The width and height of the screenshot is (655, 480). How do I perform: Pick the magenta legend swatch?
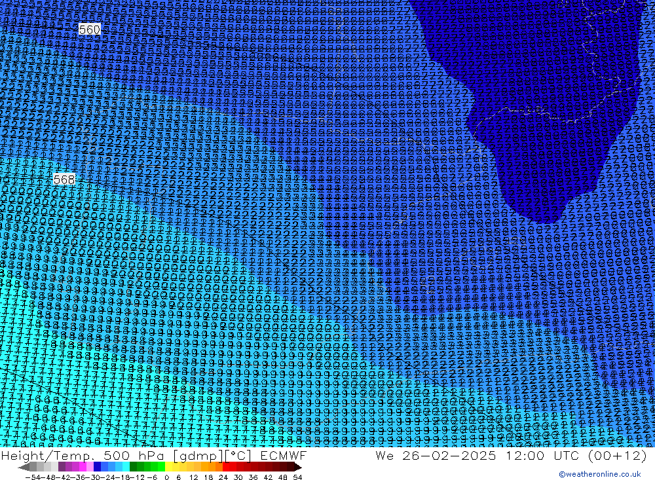pyautogui.click(x=83, y=467)
